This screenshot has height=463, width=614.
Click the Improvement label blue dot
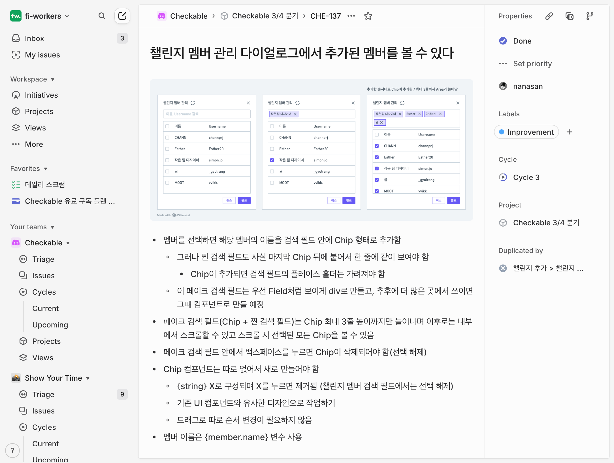tap(502, 132)
